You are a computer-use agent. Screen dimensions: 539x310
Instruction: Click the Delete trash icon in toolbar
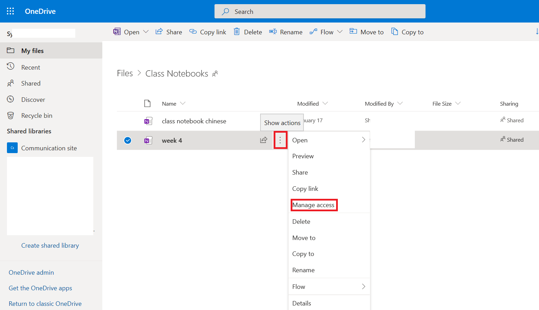237,32
